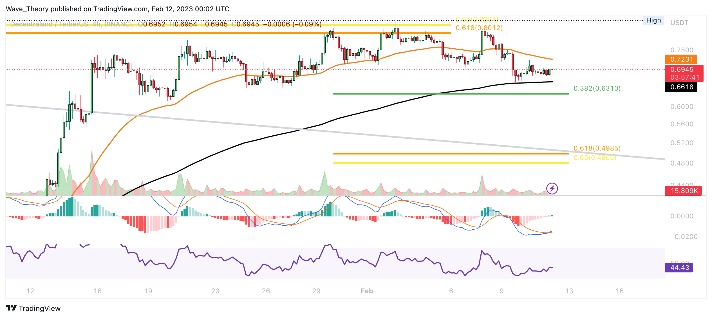This screenshot has width=712, height=318.
Task: Click the 0.0000 MACD zero level label
Action: pyautogui.click(x=682, y=216)
